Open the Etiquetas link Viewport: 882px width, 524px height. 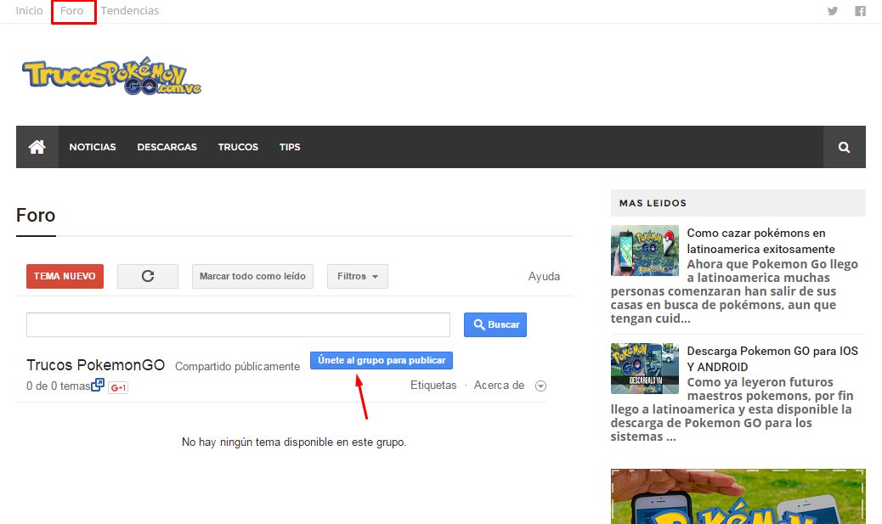(433, 385)
